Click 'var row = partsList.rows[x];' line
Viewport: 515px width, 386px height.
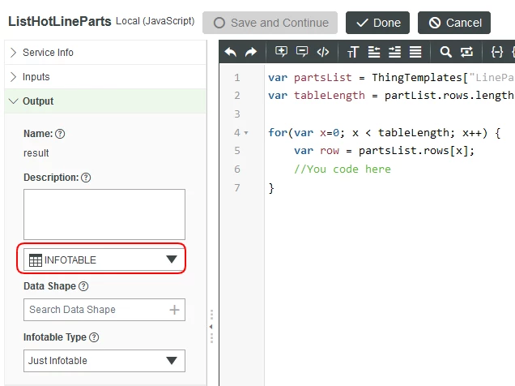[x=385, y=151]
